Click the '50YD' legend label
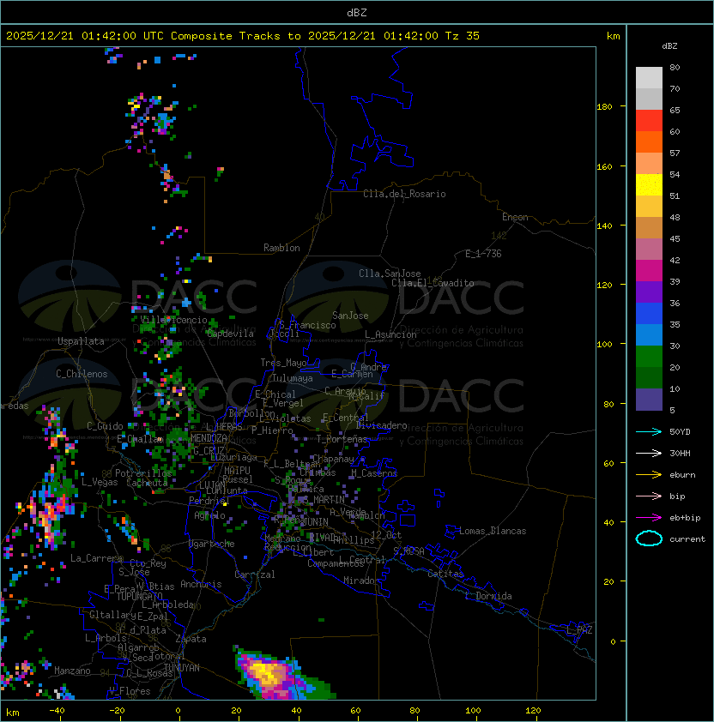The height and width of the screenshot is (722, 714). pos(680,431)
